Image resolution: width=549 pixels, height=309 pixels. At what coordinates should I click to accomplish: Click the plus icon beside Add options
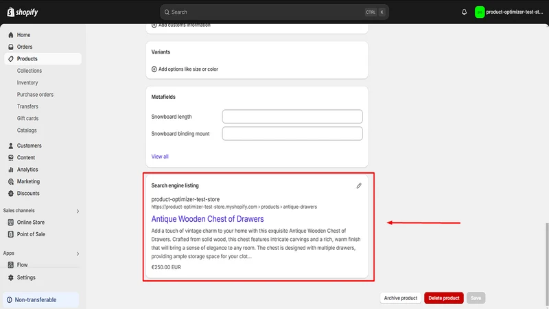coord(154,69)
